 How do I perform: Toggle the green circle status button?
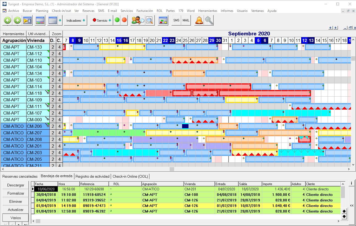coord(117,20)
